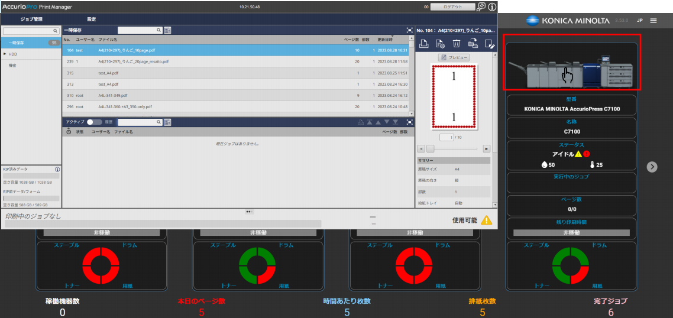Click the clock icon in active jobs header
This screenshot has width=673, height=318.
69,132
